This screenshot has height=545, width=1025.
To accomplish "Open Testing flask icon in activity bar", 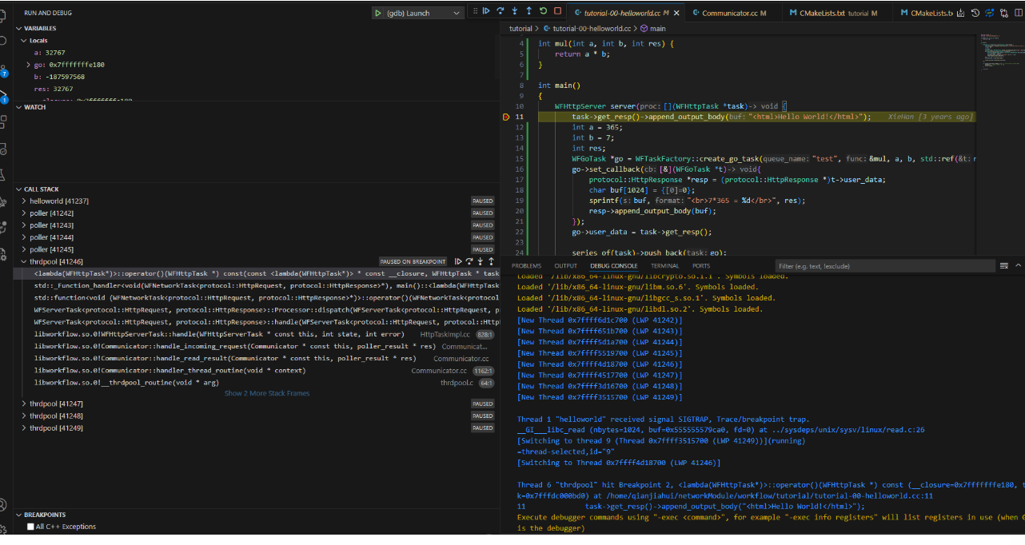I will coord(3,174).
